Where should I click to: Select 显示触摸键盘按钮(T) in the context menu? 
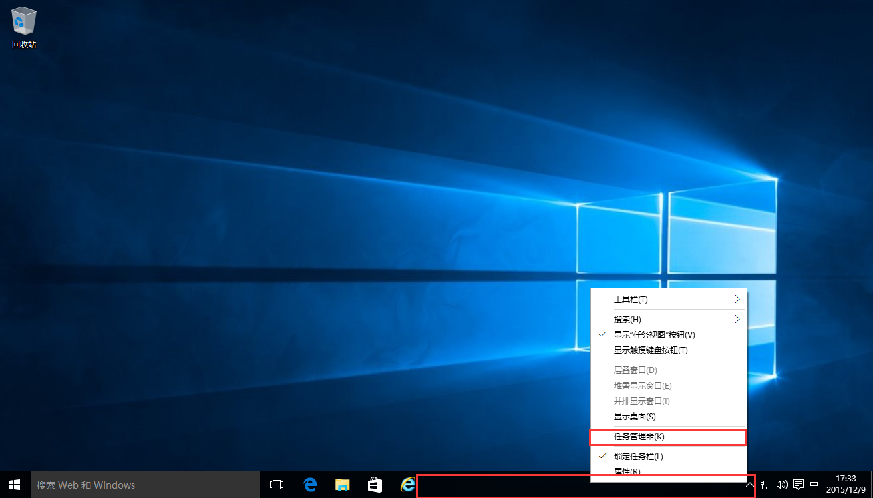point(669,350)
